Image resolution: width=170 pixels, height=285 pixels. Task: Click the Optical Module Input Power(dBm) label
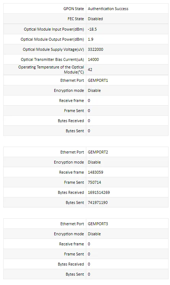(54, 29)
